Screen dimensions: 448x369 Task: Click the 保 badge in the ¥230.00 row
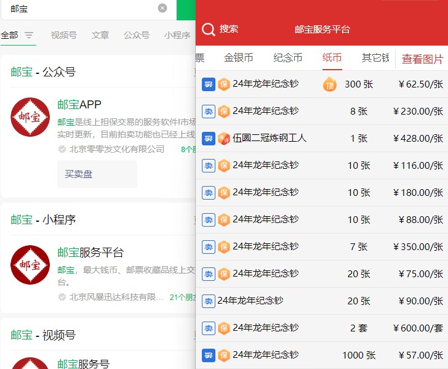[x=224, y=112]
